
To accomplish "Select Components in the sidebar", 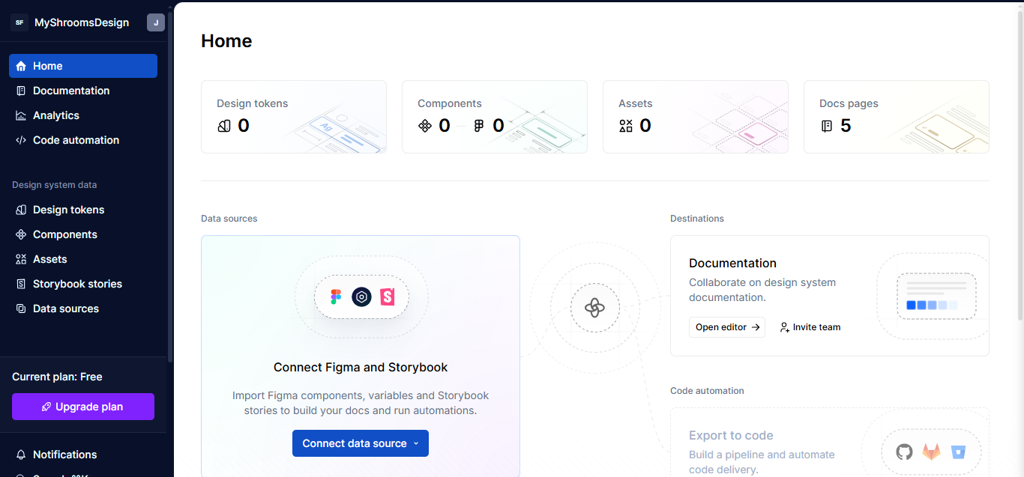I will pos(64,234).
